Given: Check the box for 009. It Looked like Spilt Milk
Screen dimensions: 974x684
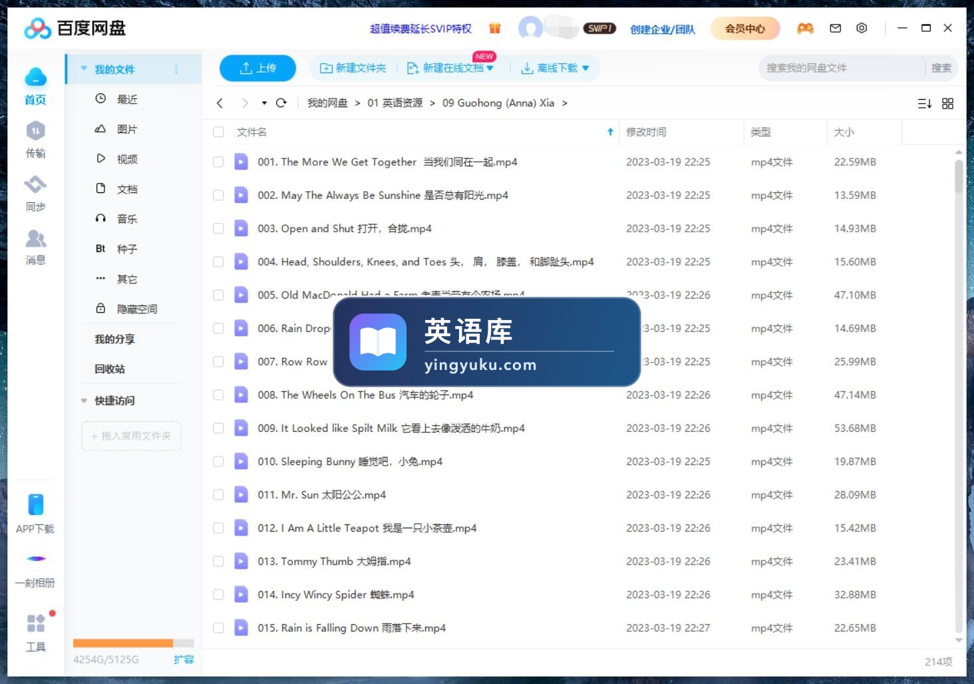Looking at the screenshot, I should click(x=218, y=428).
